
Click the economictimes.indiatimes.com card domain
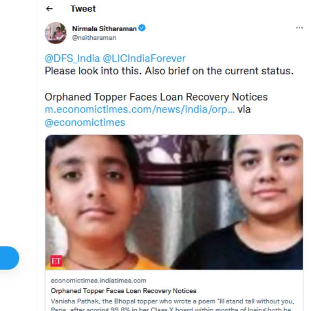[x=98, y=280]
